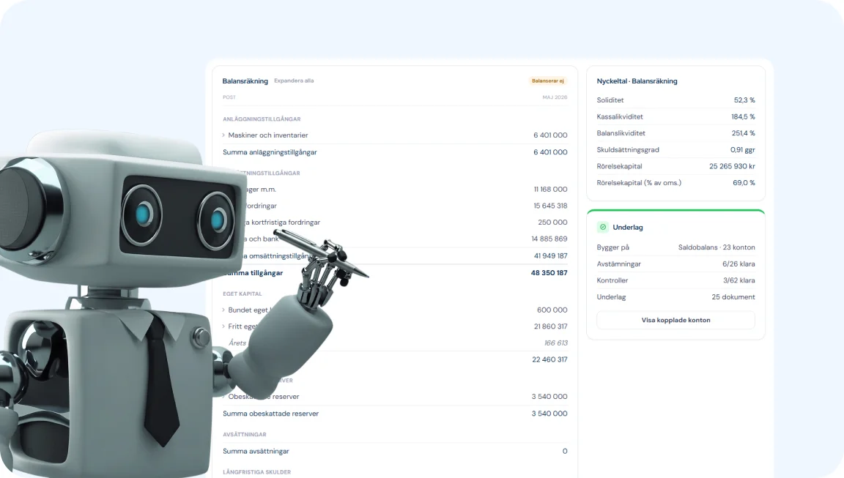The image size is (844, 478).
Task: Click the Årets resultat amount 166 613
Action: pos(555,343)
